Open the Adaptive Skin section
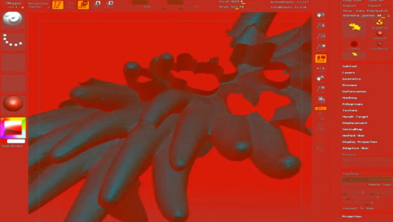The width and height of the screenshot is (393, 222). pos(355,148)
